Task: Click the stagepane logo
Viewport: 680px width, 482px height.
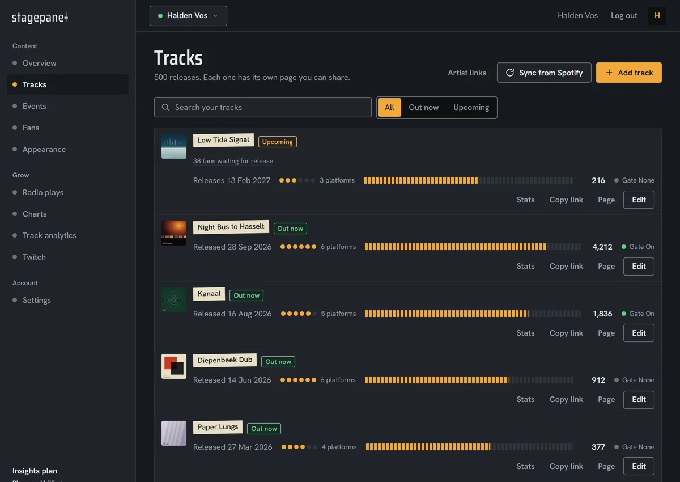Action: 40,18
